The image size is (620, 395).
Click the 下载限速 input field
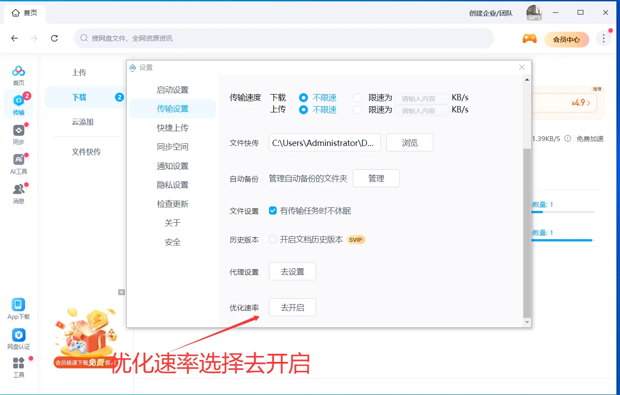coord(421,98)
